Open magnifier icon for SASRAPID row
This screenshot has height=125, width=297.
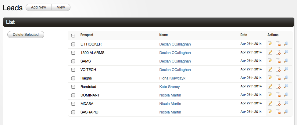tap(286, 112)
